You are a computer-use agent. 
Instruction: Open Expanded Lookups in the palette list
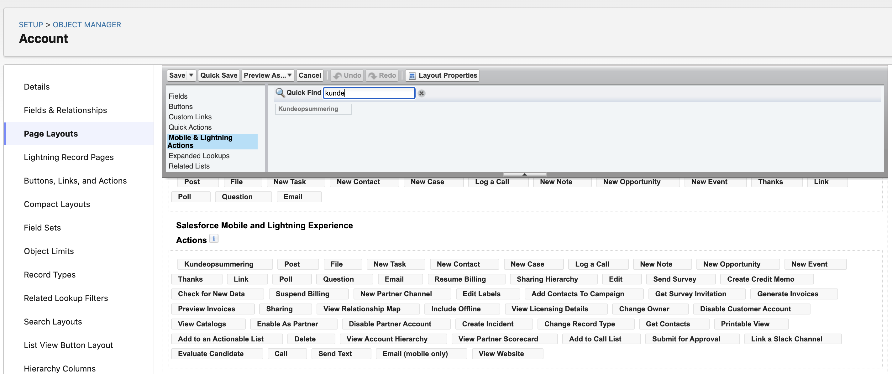pyautogui.click(x=199, y=156)
